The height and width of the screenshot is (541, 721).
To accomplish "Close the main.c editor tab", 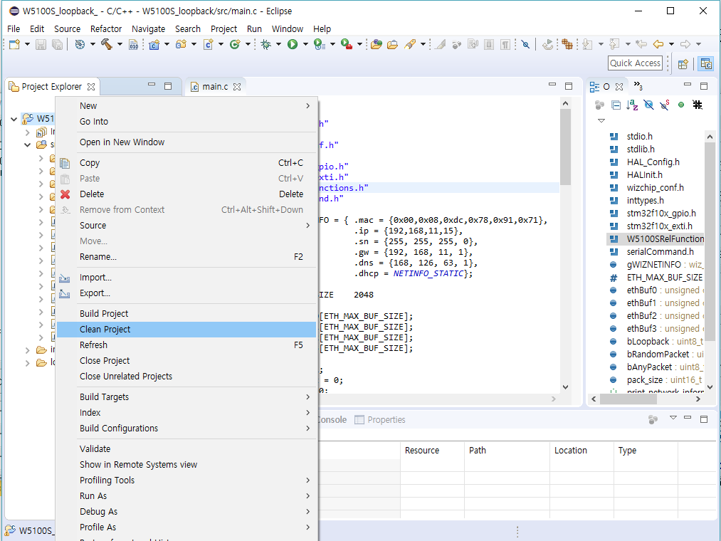I will 237,86.
